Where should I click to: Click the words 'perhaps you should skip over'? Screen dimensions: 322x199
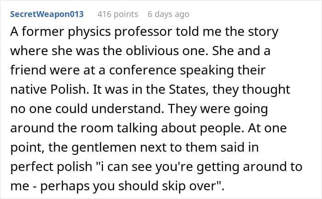point(129,186)
